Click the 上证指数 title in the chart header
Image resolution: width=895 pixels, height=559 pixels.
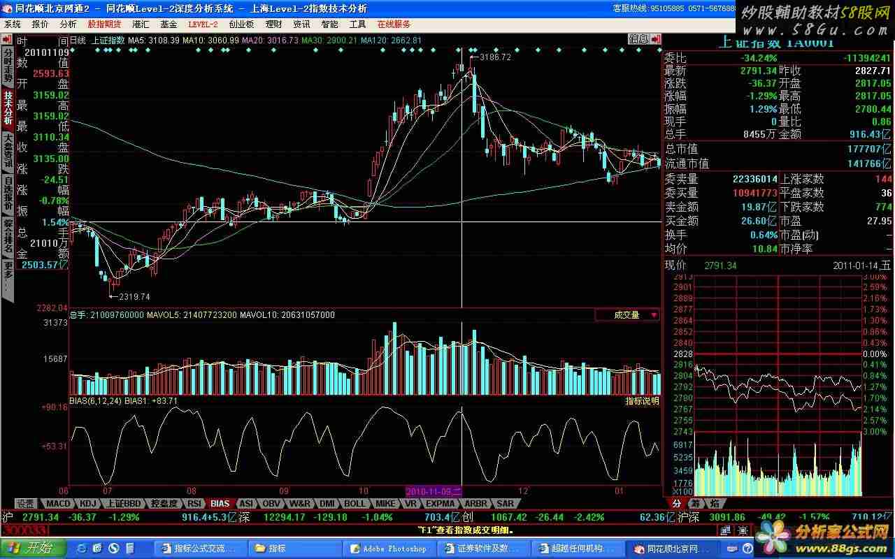pos(108,40)
